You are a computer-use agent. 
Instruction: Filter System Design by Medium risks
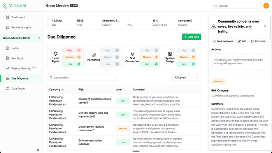click(186, 57)
